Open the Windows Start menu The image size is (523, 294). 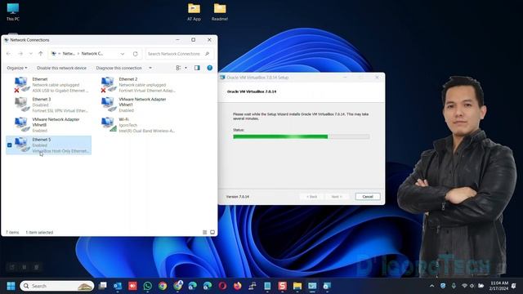point(11,286)
